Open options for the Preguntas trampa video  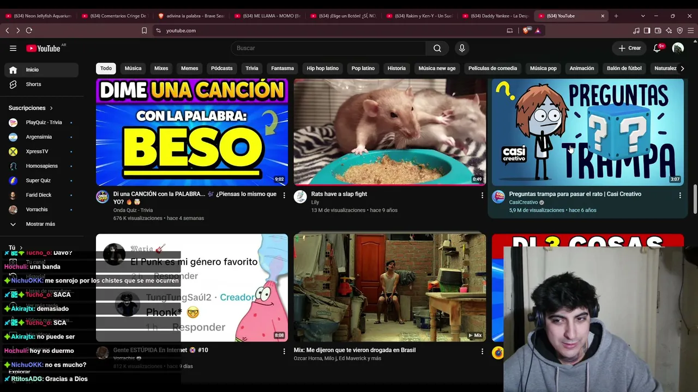coord(680,195)
